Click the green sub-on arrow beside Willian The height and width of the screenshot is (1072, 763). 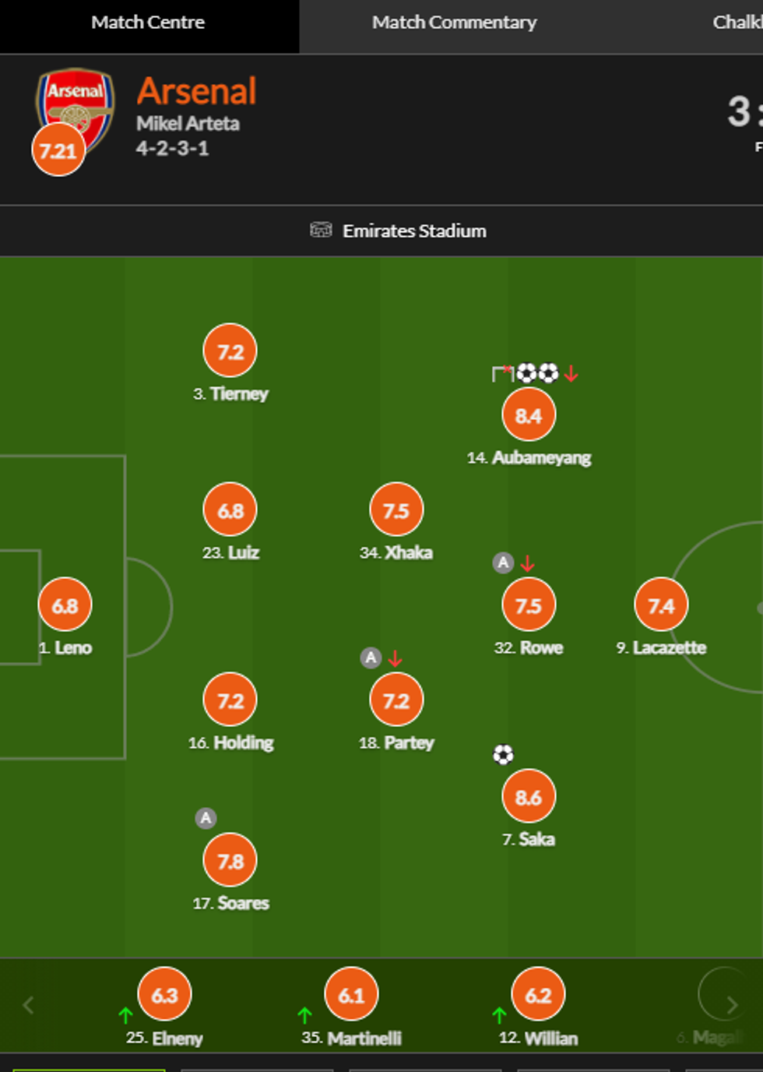(499, 1014)
